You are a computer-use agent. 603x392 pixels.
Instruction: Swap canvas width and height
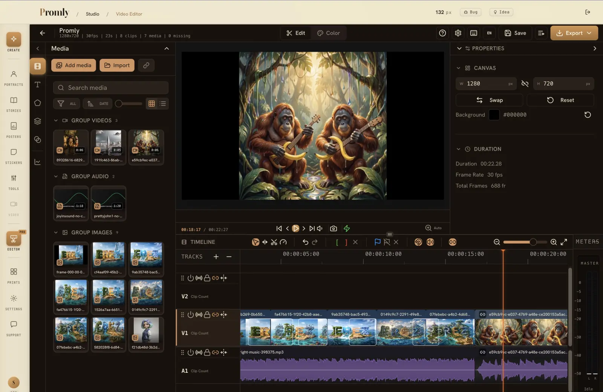(x=489, y=100)
